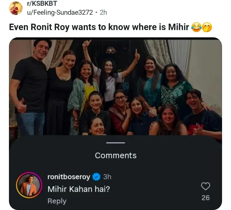Click the 3h comment timestamp
231x210 pixels.
[107, 177]
